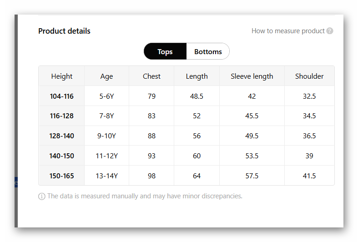Click the Age column header
This screenshot has width=358, height=242.
tap(106, 76)
